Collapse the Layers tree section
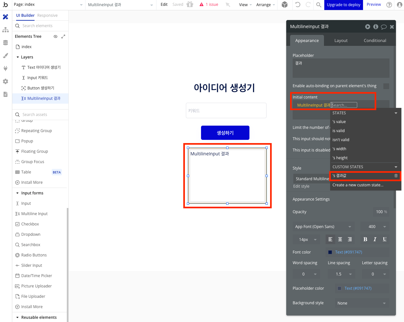 pyautogui.click(x=17, y=57)
